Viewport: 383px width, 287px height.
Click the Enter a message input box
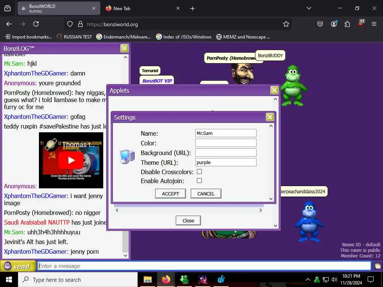pyautogui.click(x=204, y=266)
